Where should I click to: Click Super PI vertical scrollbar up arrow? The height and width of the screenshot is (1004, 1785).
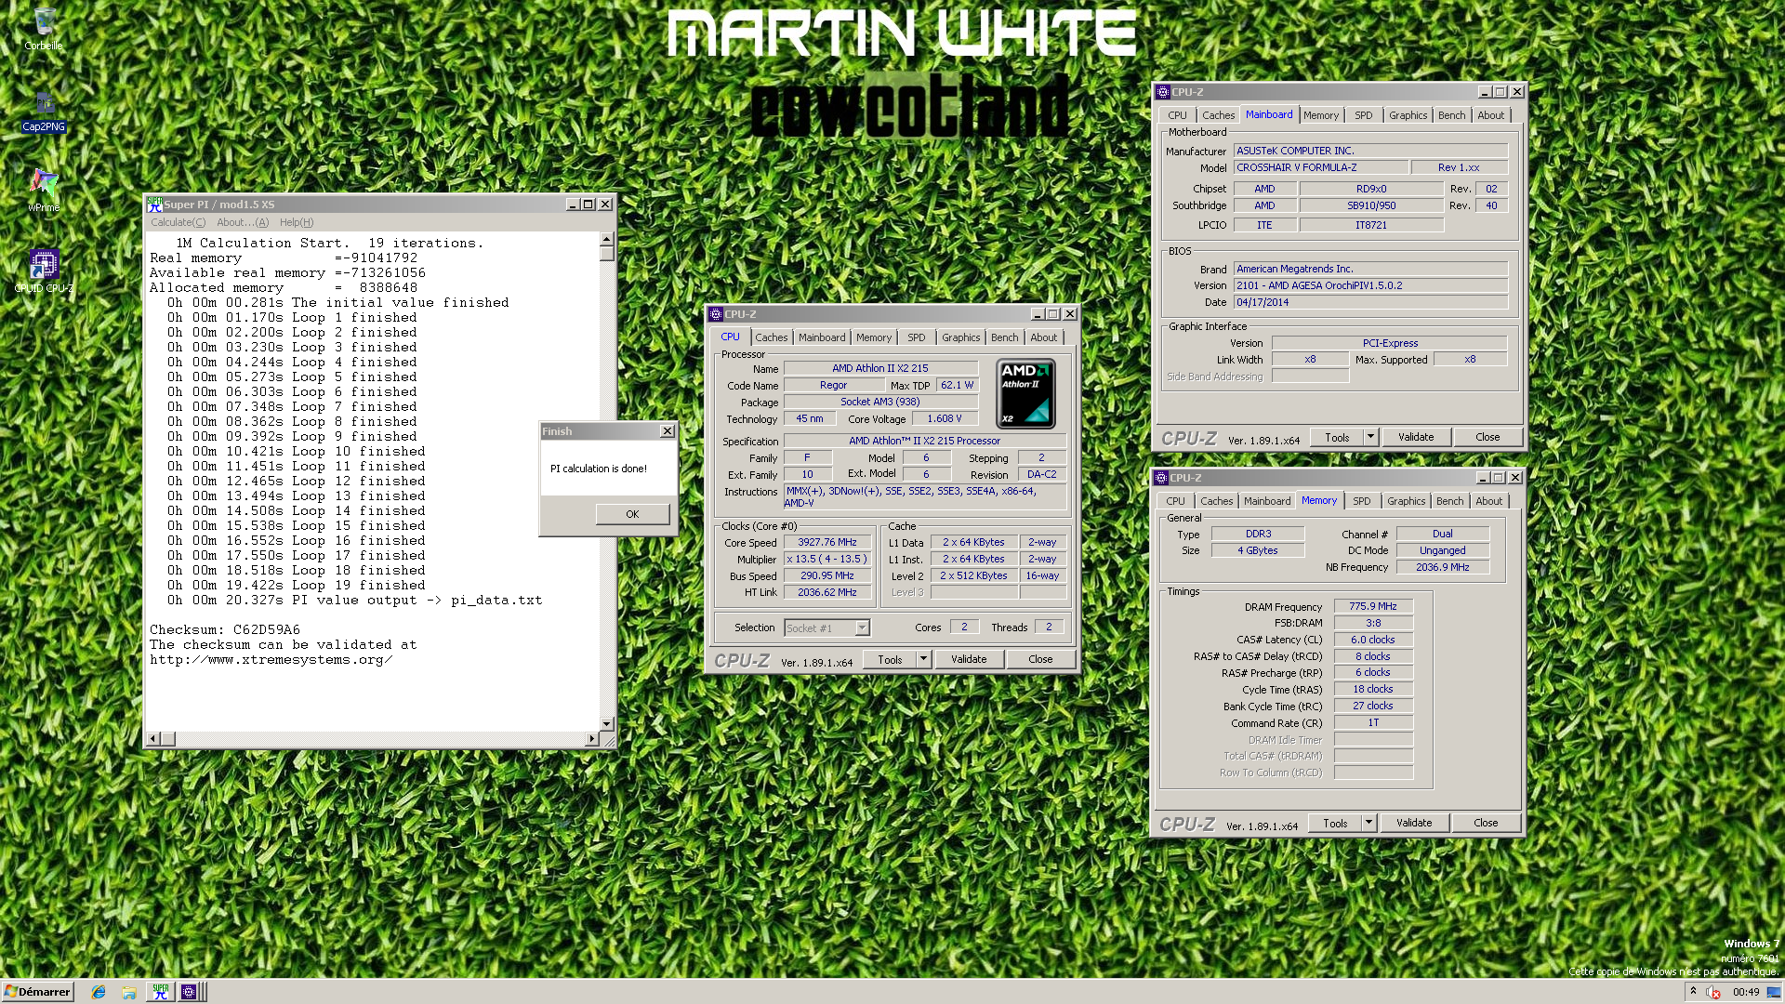click(x=606, y=239)
